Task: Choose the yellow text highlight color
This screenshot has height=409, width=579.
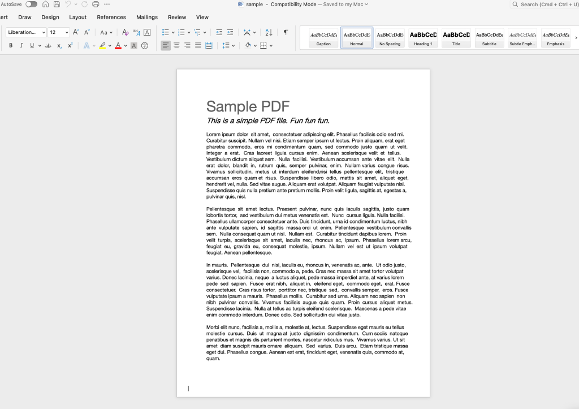Action: coord(102,45)
